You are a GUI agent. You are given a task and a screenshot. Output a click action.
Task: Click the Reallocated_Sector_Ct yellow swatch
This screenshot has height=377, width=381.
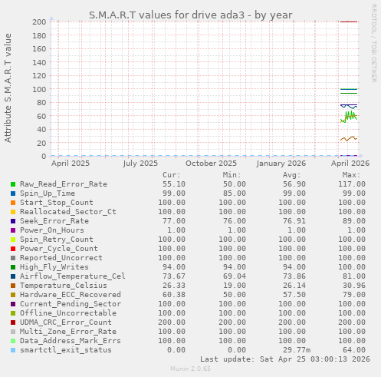(13, 212)
